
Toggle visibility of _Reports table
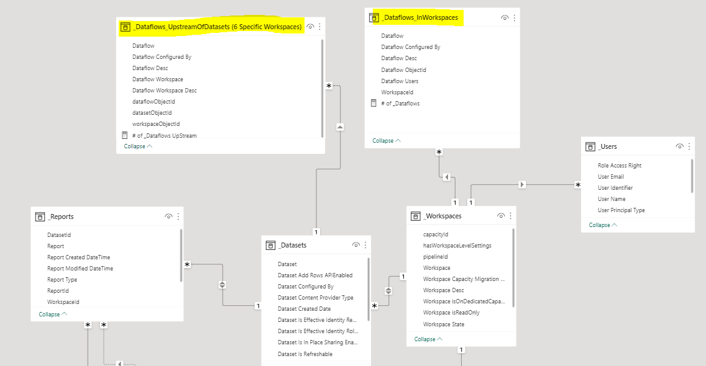169,216
